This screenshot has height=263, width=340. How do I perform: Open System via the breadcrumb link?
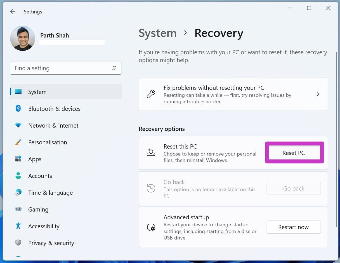point(157,33)
